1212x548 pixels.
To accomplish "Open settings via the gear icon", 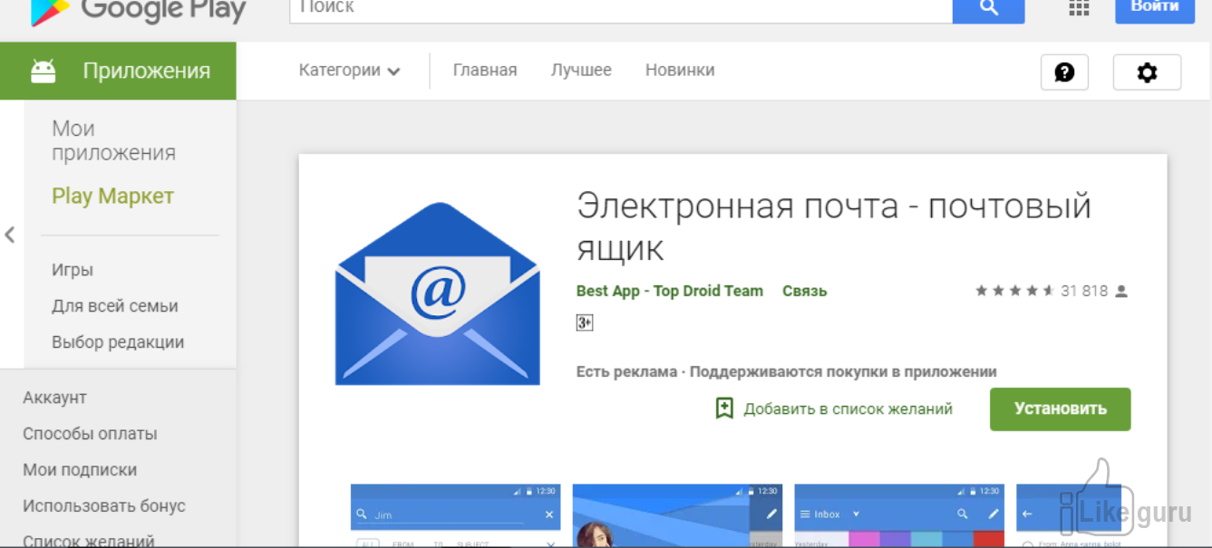I will point(1147,72).
